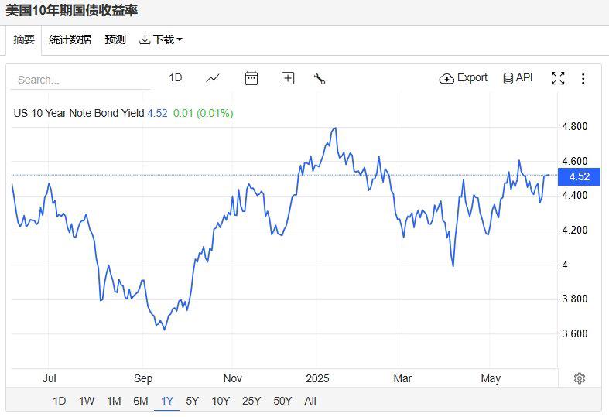This screenshot has width=609, height=417.
Task: Click the 4.400 axis label
Action: click(x=575, y=195)
